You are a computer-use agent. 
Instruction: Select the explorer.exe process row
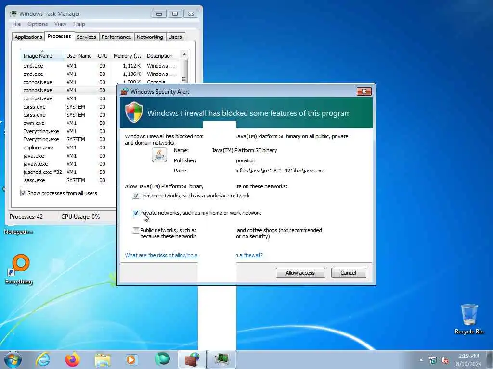68,148
